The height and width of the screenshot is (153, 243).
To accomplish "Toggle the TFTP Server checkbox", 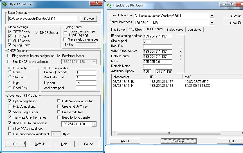I will click(x=10, y=32).
